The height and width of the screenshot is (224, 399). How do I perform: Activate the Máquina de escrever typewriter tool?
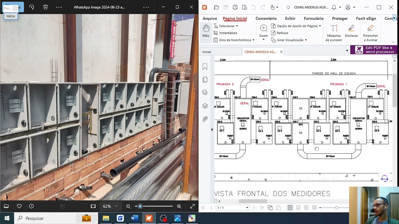tap(334, 33)
